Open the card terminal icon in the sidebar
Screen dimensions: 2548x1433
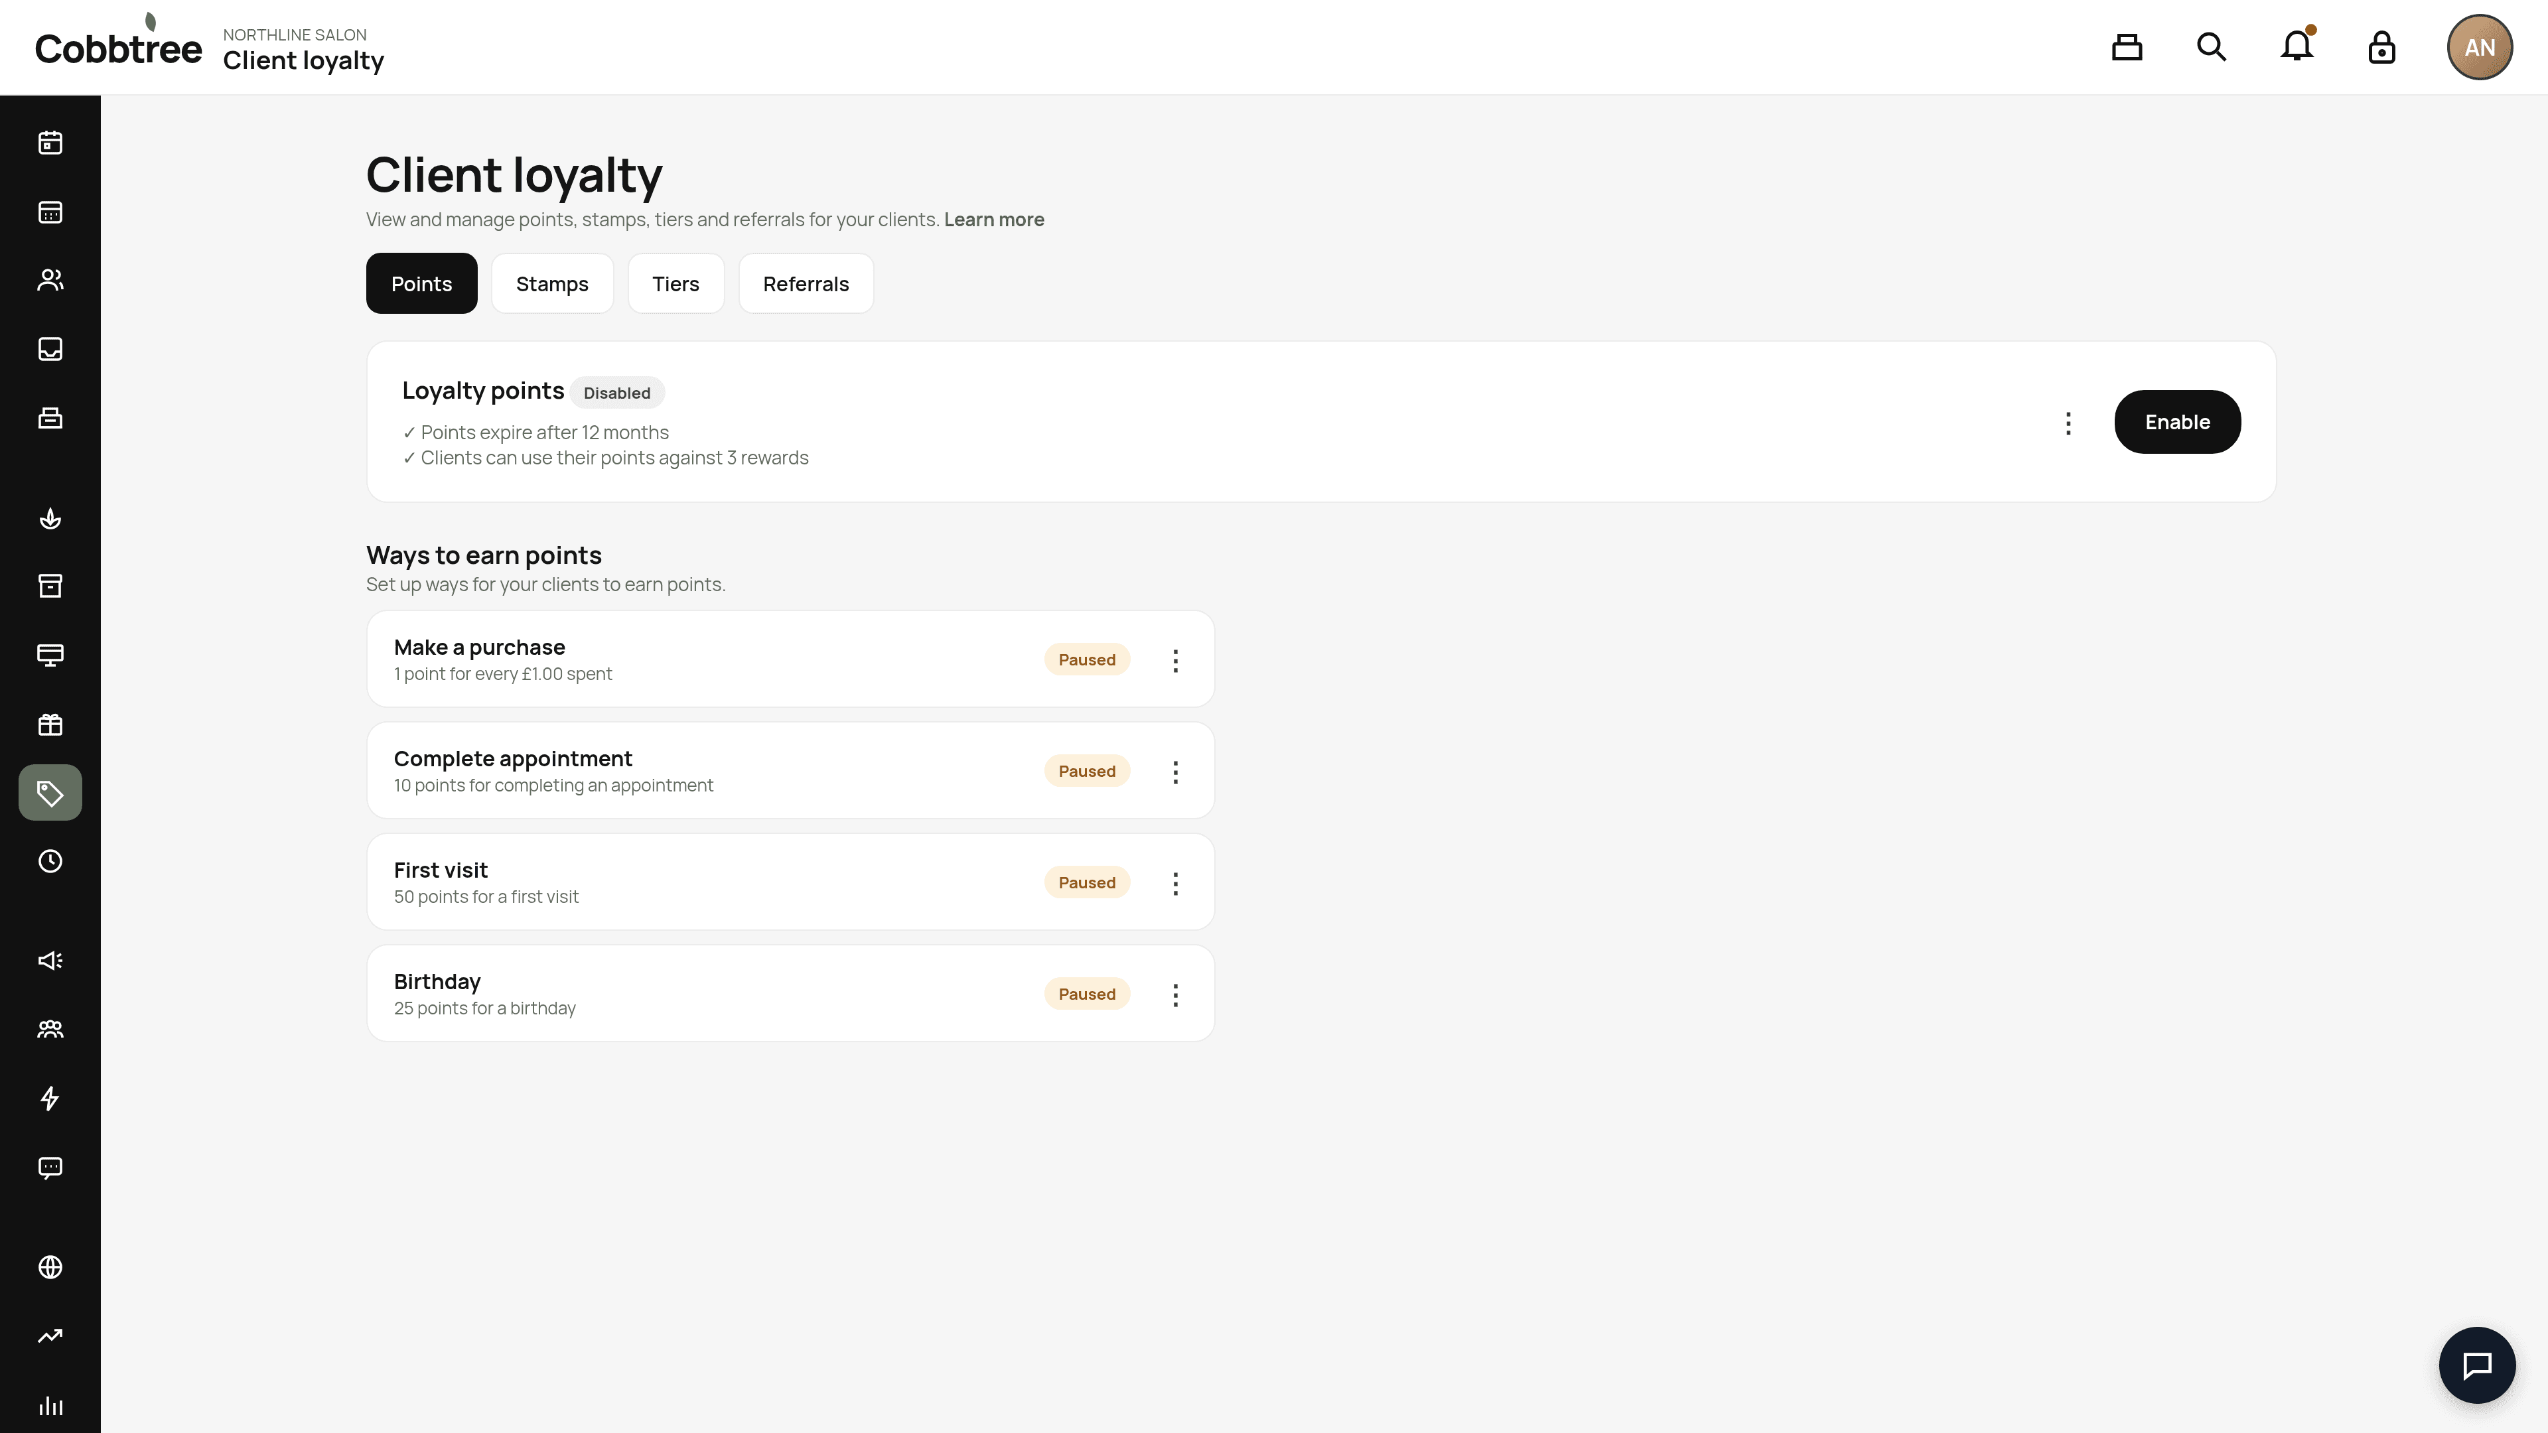[x=50, y=419]
